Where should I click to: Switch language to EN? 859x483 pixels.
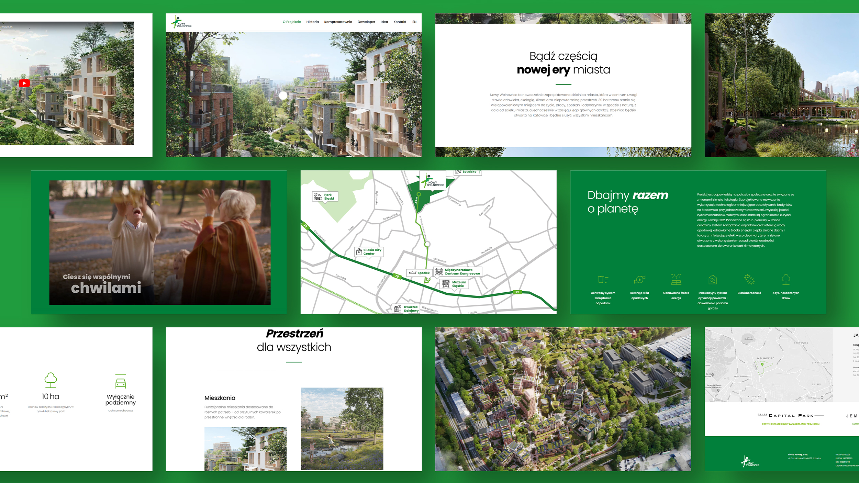click(x=414, y=22)
